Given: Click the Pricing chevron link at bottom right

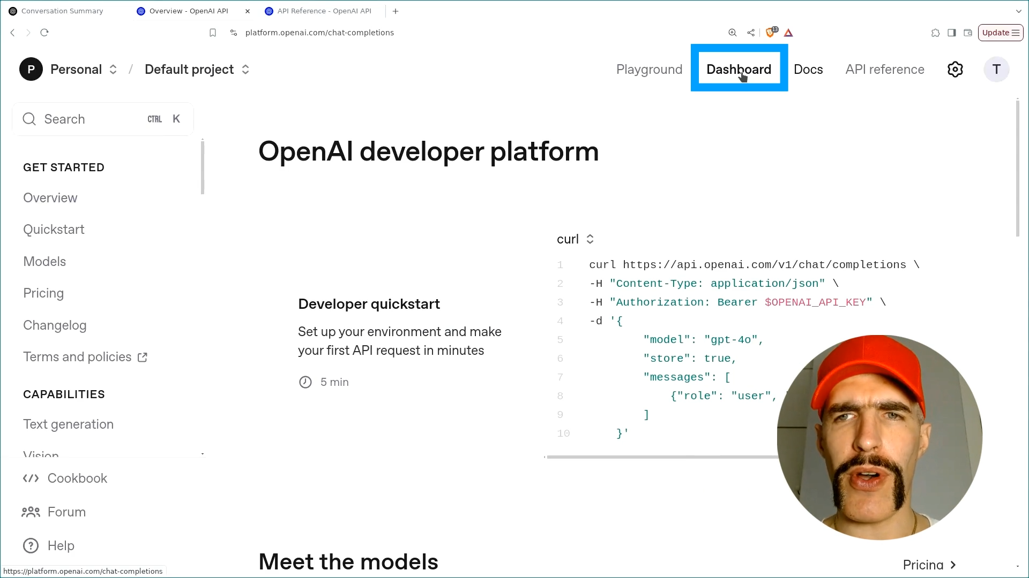Looking at the screenshot, I should pos(929,565).
